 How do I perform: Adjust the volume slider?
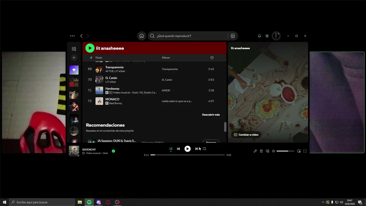(285, 151)
